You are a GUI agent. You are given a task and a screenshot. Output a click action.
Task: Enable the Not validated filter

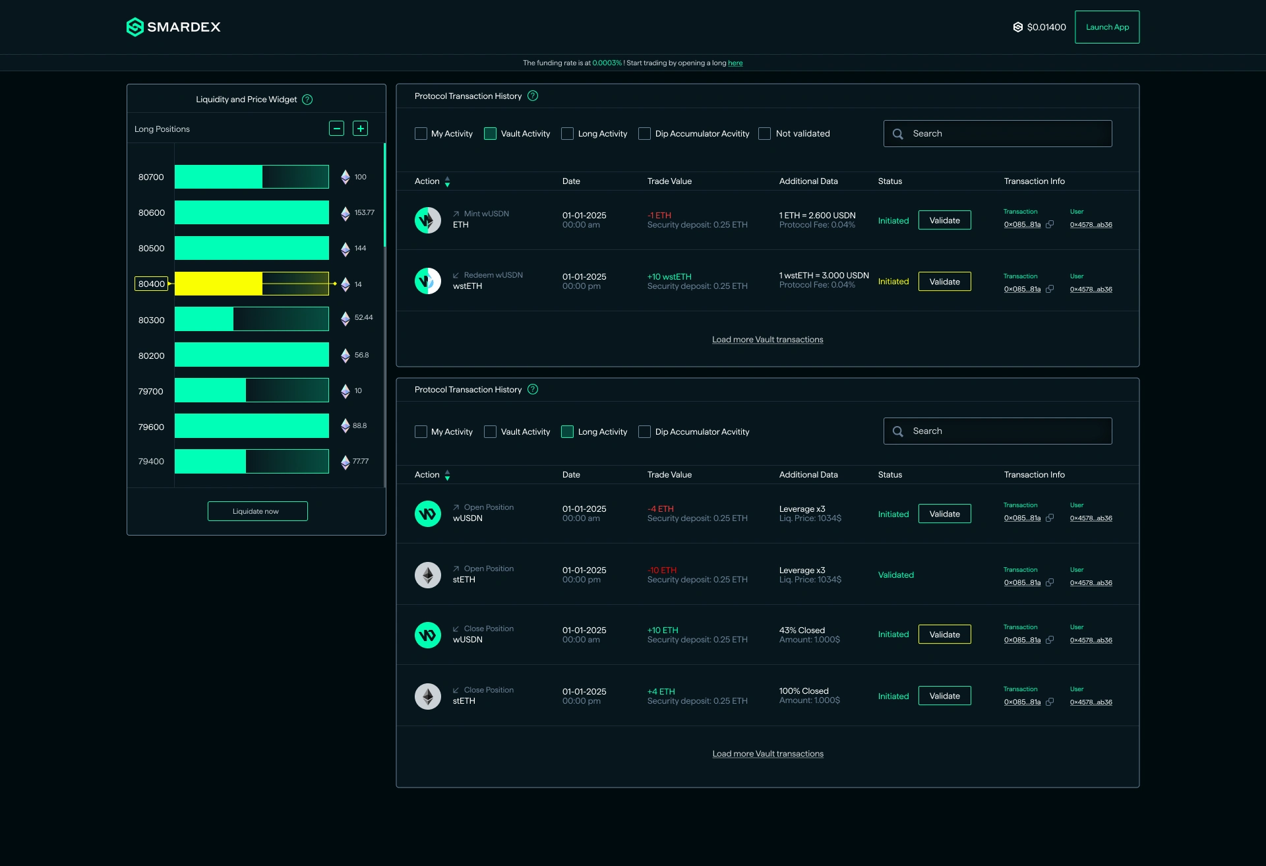pos(764,133)
